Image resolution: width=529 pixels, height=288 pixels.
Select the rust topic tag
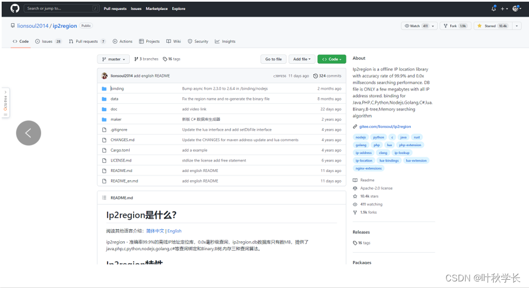417,137
